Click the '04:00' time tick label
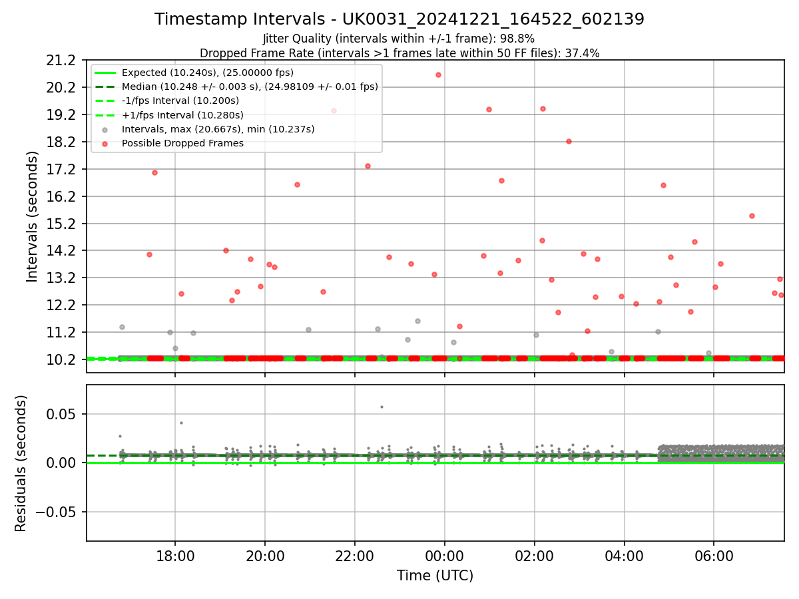The width and height of the screenshot is (799, 599). coord(624,556)
